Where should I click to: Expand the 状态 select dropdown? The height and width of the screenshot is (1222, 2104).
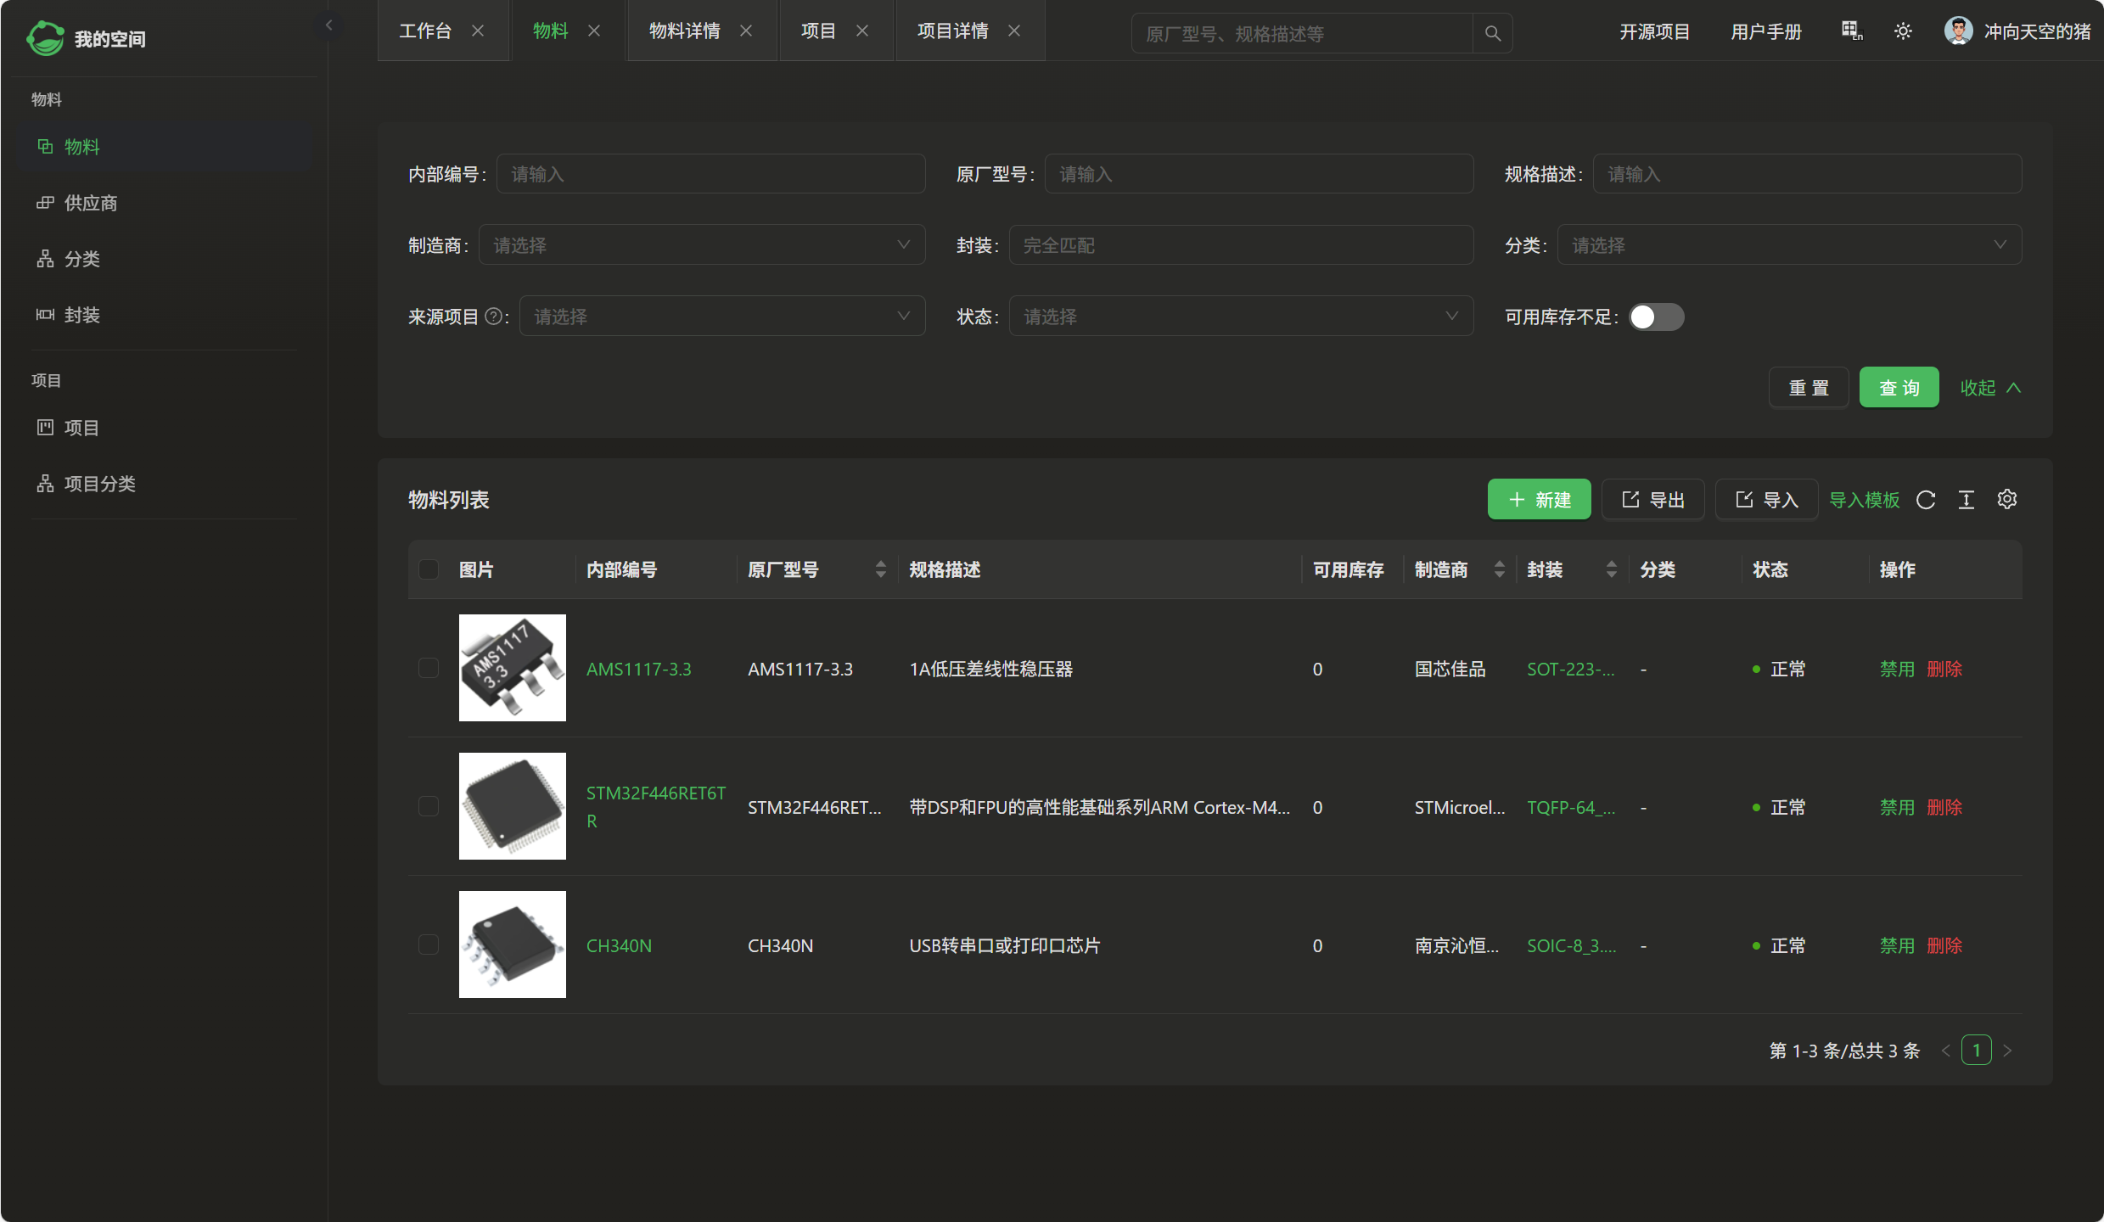point(1240,317)
